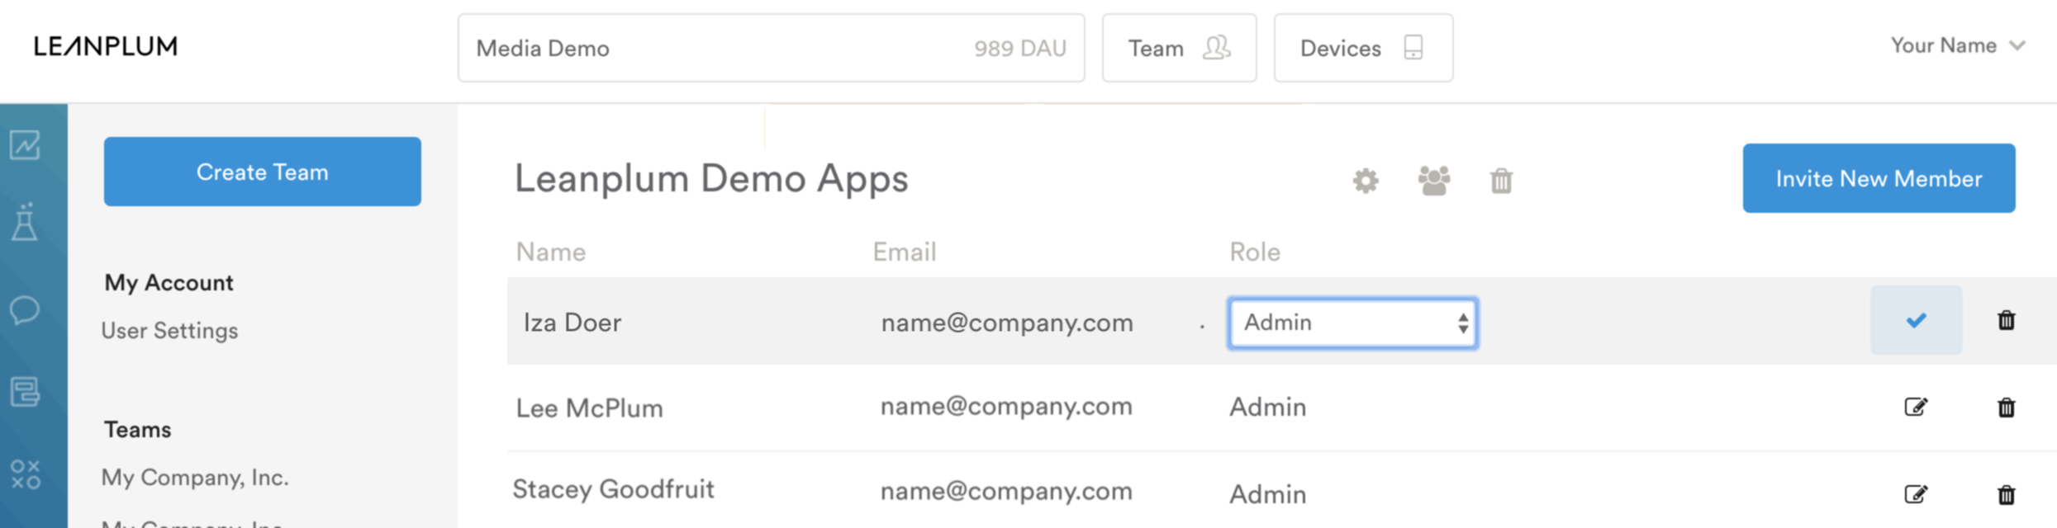
Task: Edit Lee McPlum's role
Action: pos(1916,407)
